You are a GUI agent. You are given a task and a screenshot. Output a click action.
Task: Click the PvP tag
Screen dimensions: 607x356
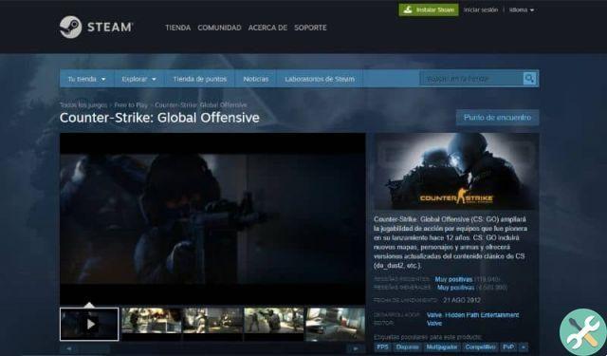508,347
